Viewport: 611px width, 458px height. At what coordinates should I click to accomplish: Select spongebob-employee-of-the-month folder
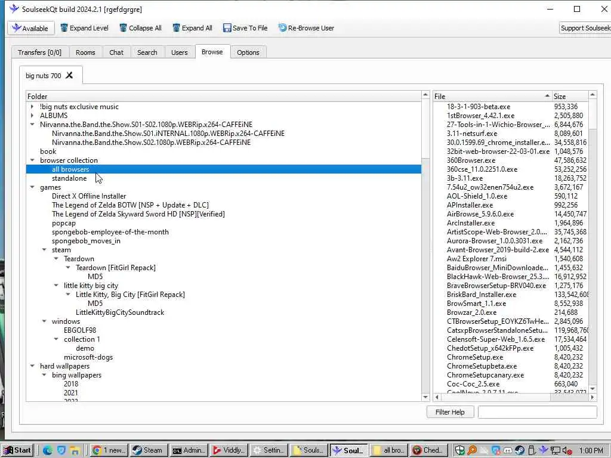[x=110, y=232]
